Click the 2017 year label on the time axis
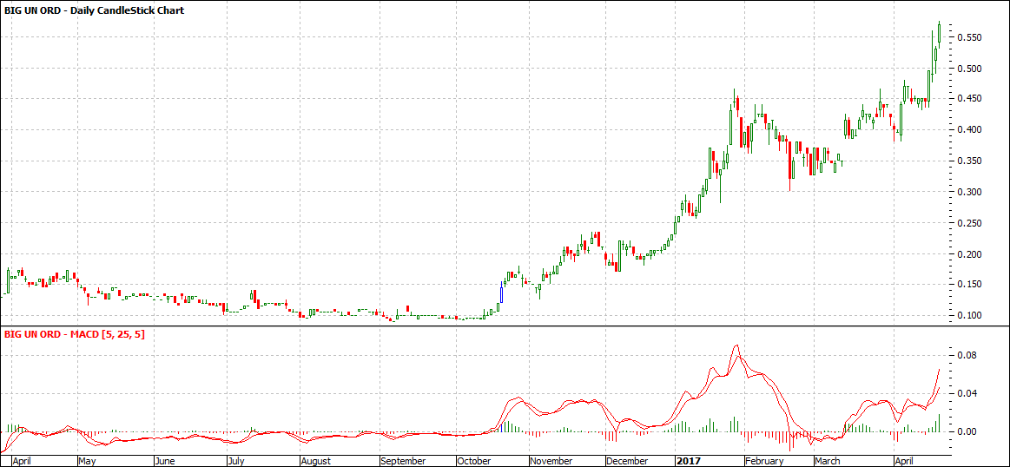The image size is (1010, 467). click(688, 461)
